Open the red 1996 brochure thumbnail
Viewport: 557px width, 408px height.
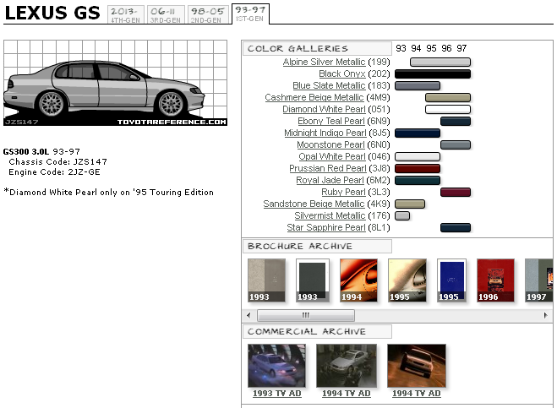(495, 280)
